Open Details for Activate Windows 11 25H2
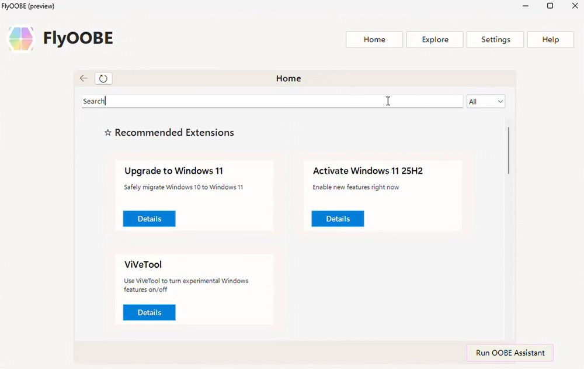The image size is (584, 369). coord(338,219)
